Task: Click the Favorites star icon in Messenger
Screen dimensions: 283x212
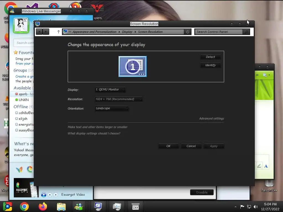Action: click(16, 52)
